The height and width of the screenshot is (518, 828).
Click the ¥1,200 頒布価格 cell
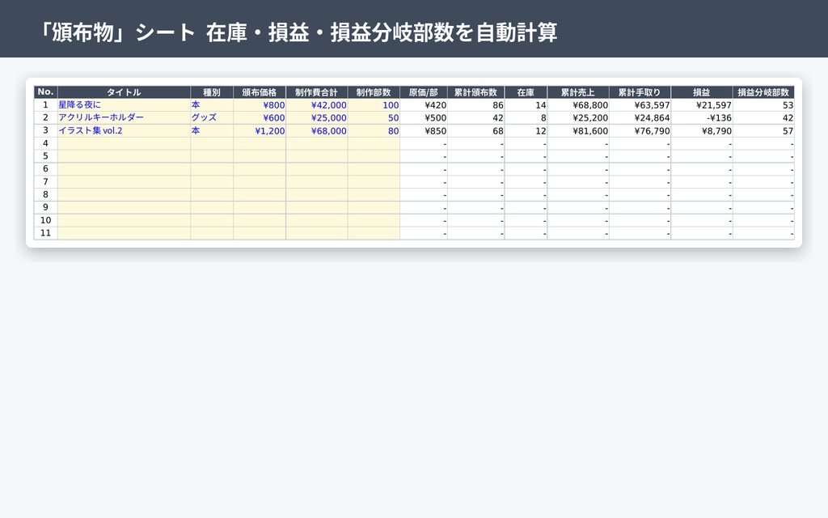(x=260, y=130)
